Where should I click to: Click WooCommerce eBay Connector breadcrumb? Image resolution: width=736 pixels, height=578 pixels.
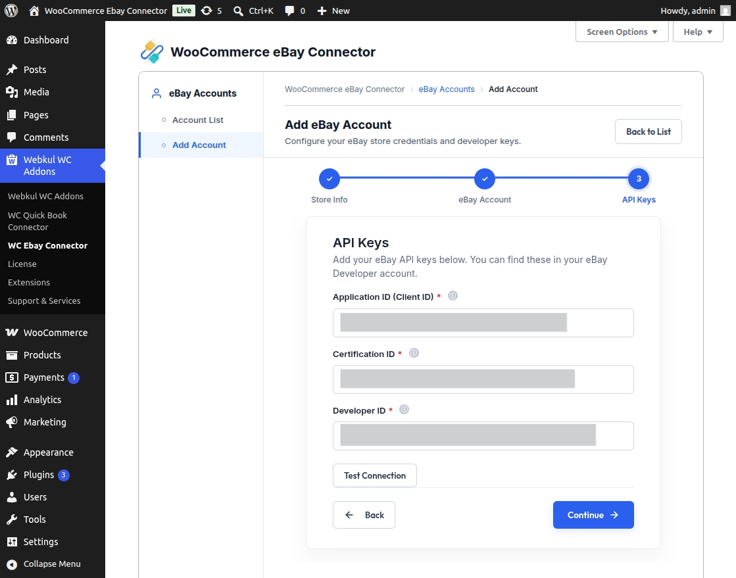coord(345,89)
